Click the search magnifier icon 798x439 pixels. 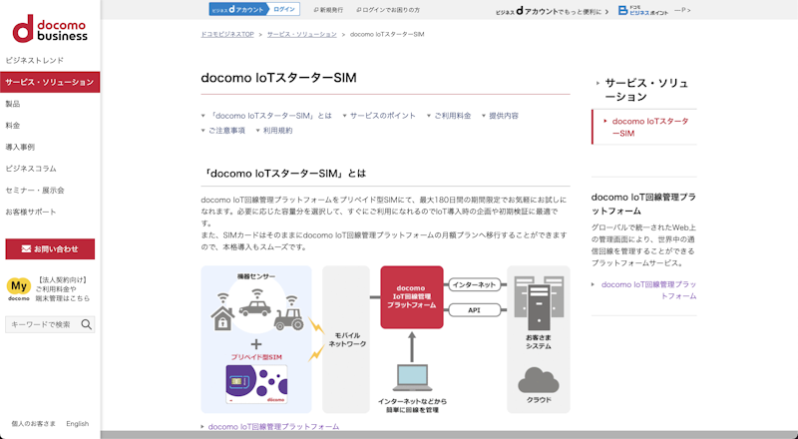coord(87,324)
